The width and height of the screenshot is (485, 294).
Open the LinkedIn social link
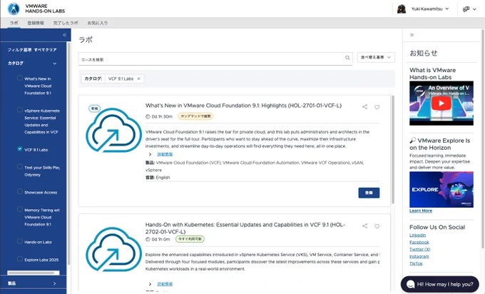[x=417, y=235]
